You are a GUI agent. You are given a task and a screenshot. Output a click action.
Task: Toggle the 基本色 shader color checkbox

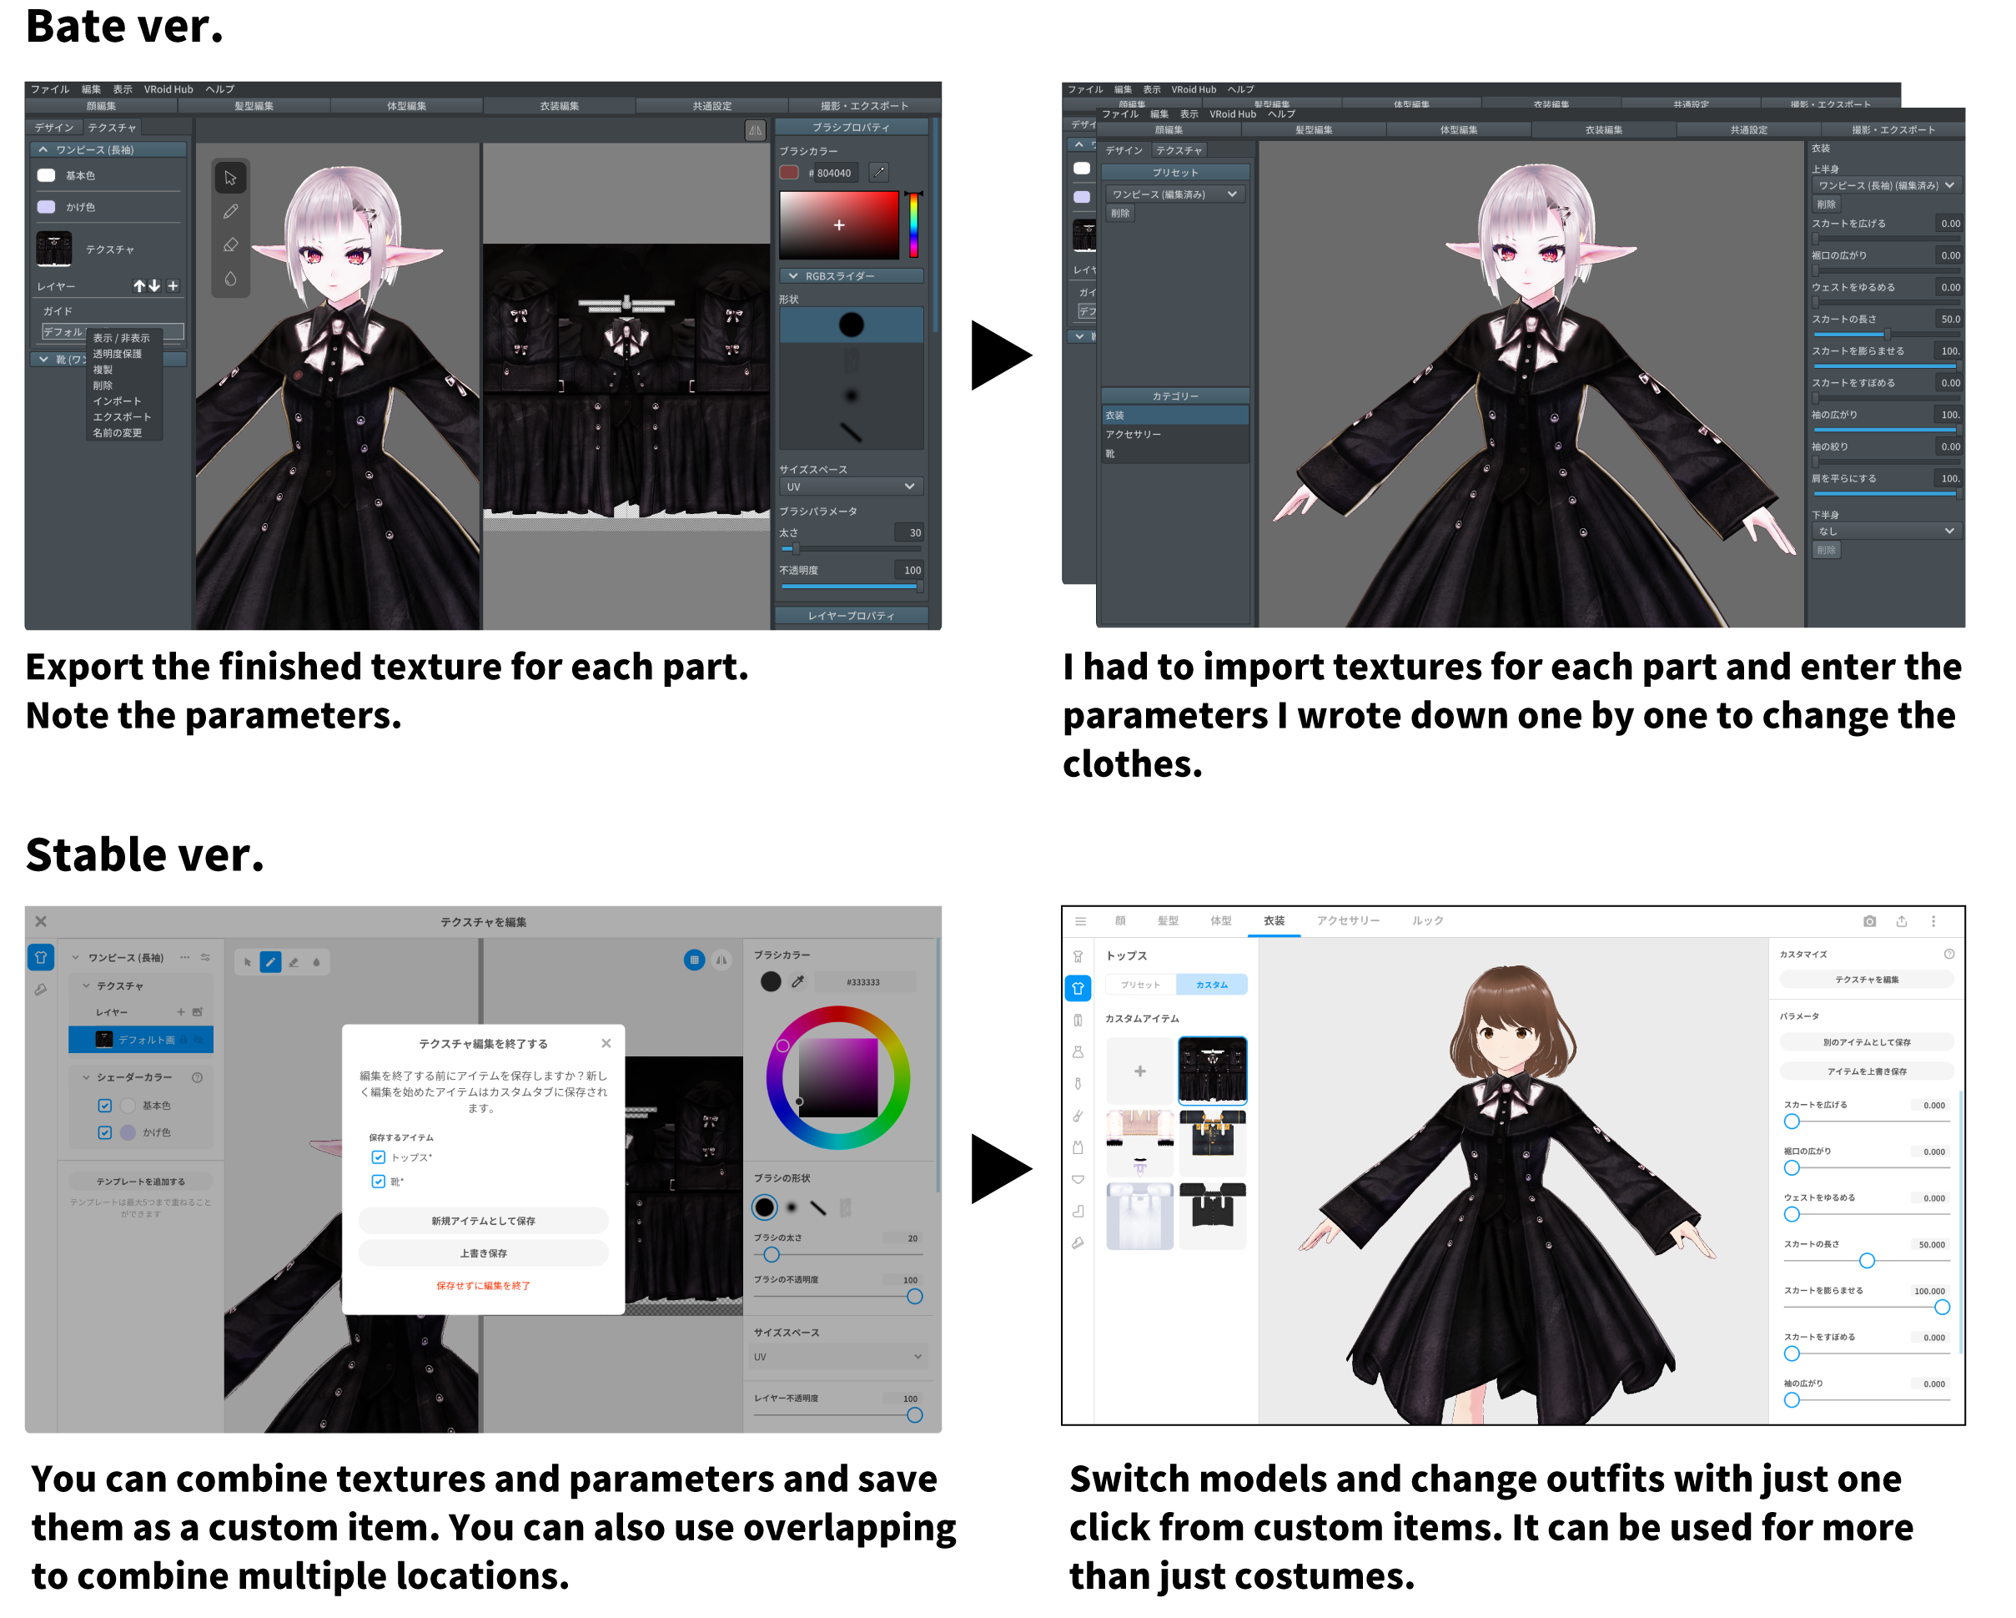[x=105, y=1107]
